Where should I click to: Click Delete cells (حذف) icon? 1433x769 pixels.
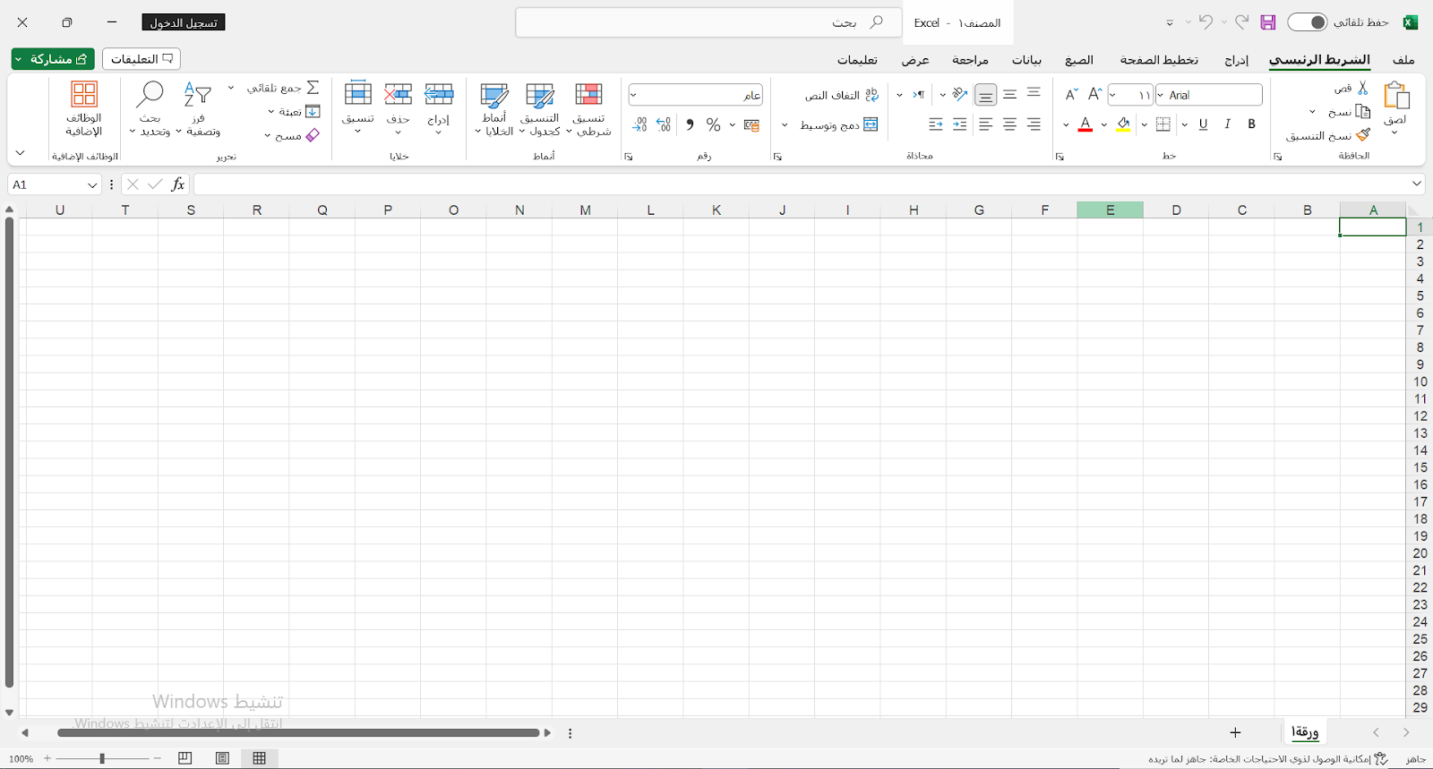[x=399, y=93]
